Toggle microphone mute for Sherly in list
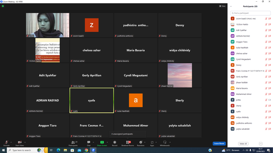 [x=266, y=106]
